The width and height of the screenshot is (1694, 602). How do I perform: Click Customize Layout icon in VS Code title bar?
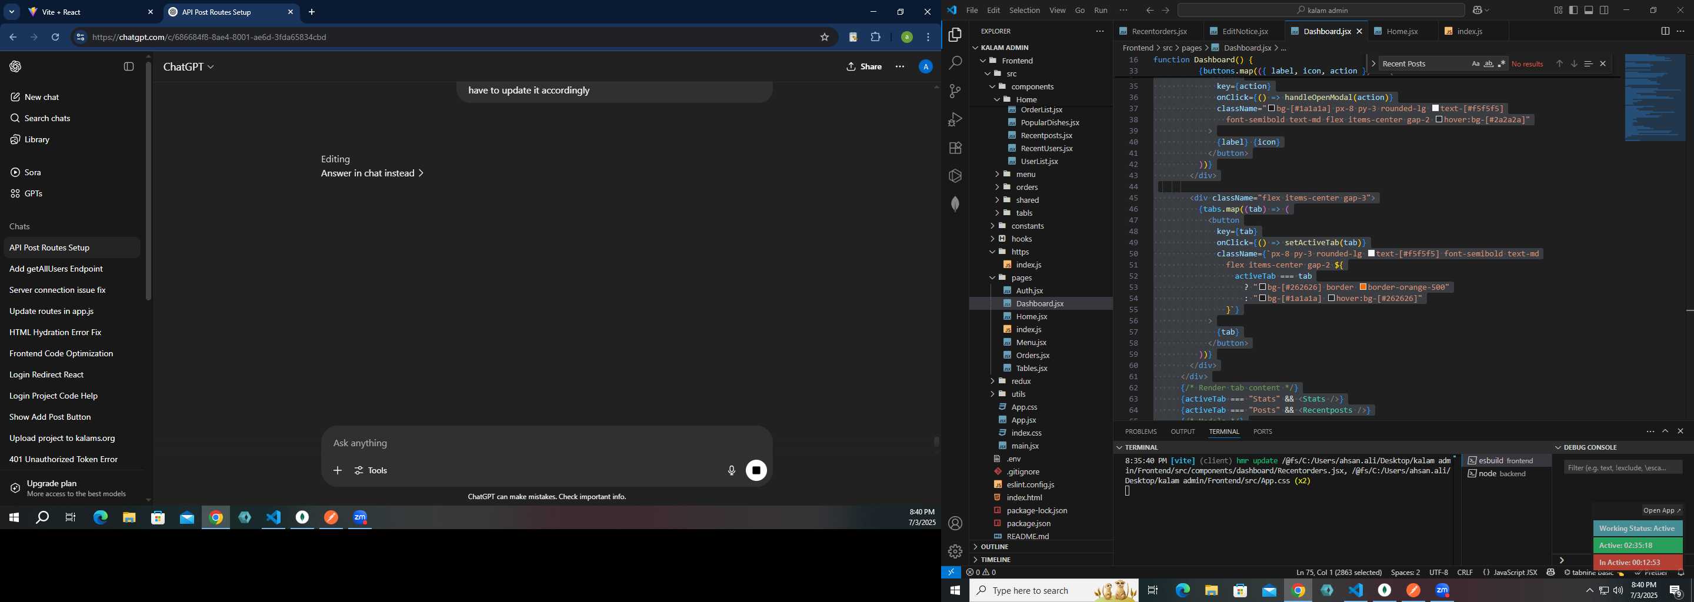1558,11
